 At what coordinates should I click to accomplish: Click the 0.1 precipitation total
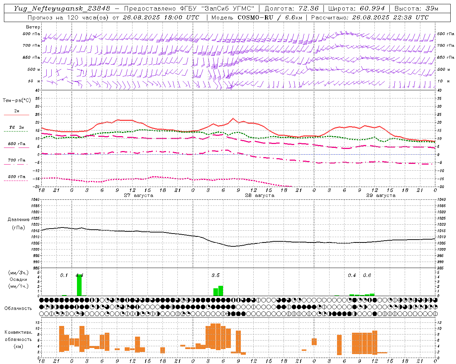(64, 275)
